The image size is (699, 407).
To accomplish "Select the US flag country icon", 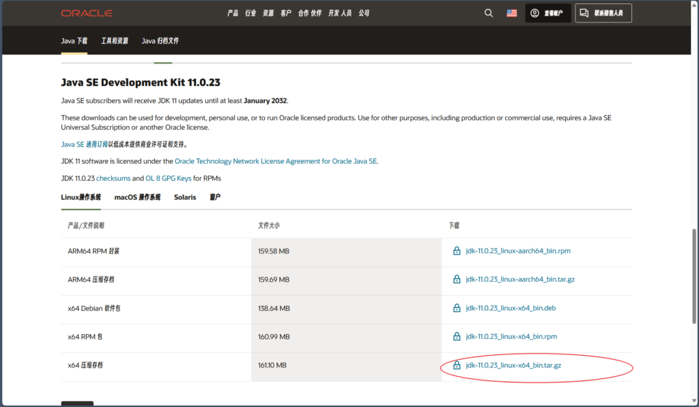I will 512,13.
